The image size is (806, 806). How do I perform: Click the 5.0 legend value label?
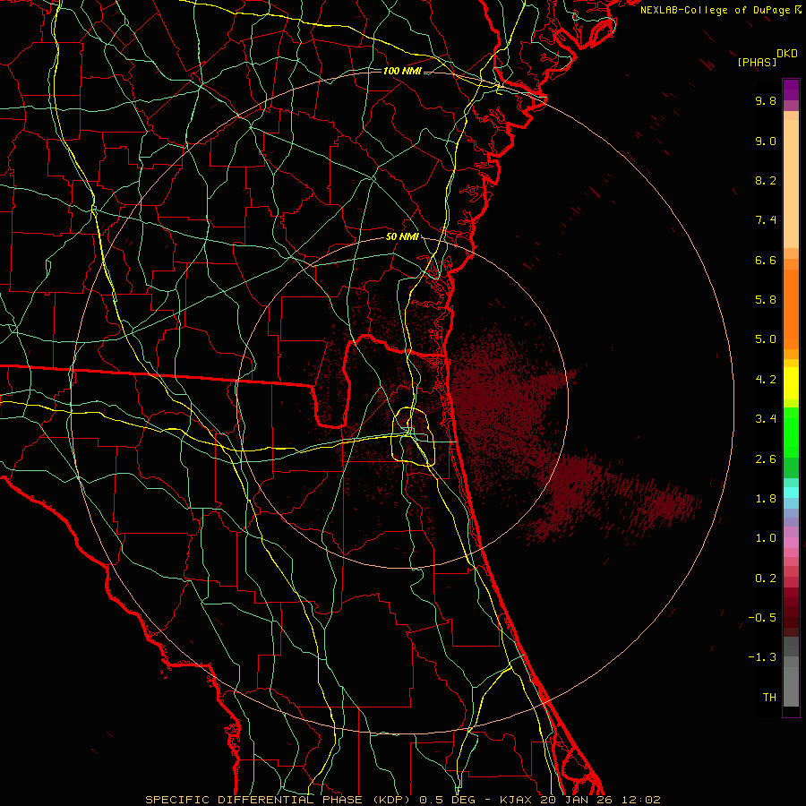pyautogui.click(x=766, y=339)
